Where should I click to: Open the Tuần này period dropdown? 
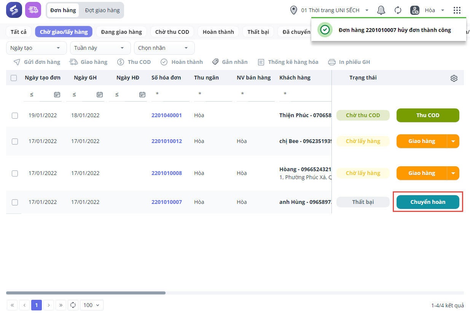point(99,48)
